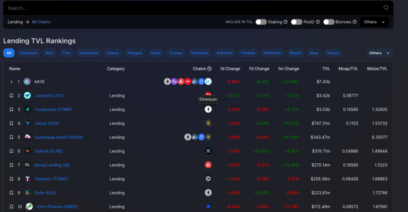Click the All Chains breadcrumb link

tap(41, 22)
